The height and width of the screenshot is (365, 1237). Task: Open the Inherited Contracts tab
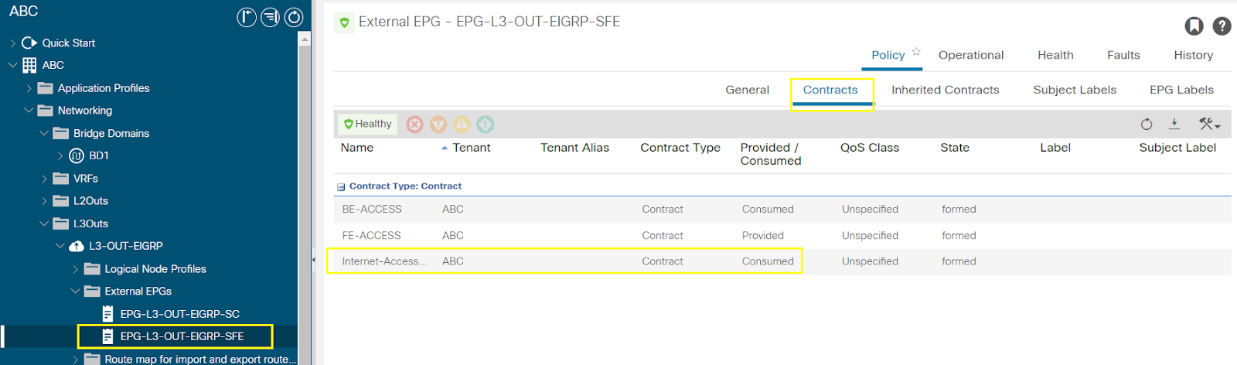coord(945,90)
